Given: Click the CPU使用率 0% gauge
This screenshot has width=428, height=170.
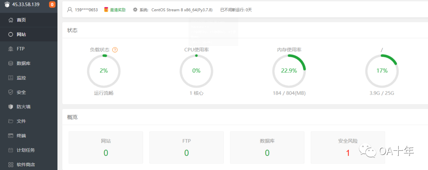Looking at the screenshot, I should point(196,71).
